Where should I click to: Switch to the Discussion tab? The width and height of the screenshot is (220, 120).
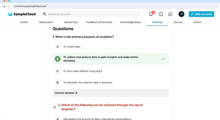point(46,22)
